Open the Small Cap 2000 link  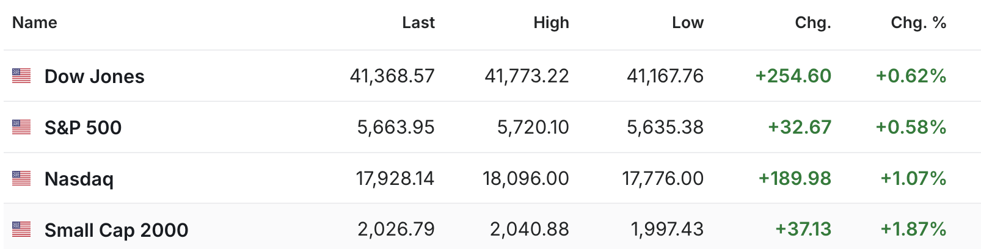(116, 230)
